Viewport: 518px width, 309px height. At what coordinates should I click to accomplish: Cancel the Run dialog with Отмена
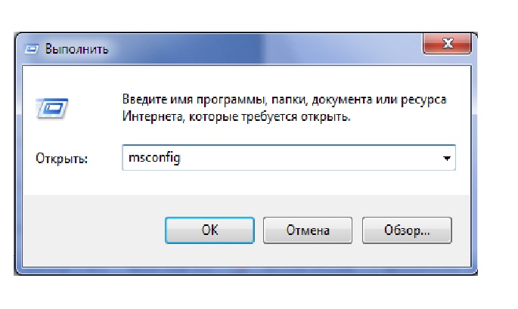click(x=308, y=230)
